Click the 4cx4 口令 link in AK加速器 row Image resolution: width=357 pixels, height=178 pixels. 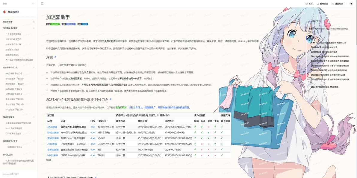pyautogui.click(x=93, y=127)
